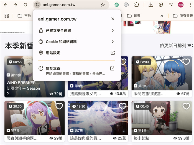194x145 pixels.
Task: Open the apps grid in bookmarks bar
Action: tap(7, 16)
